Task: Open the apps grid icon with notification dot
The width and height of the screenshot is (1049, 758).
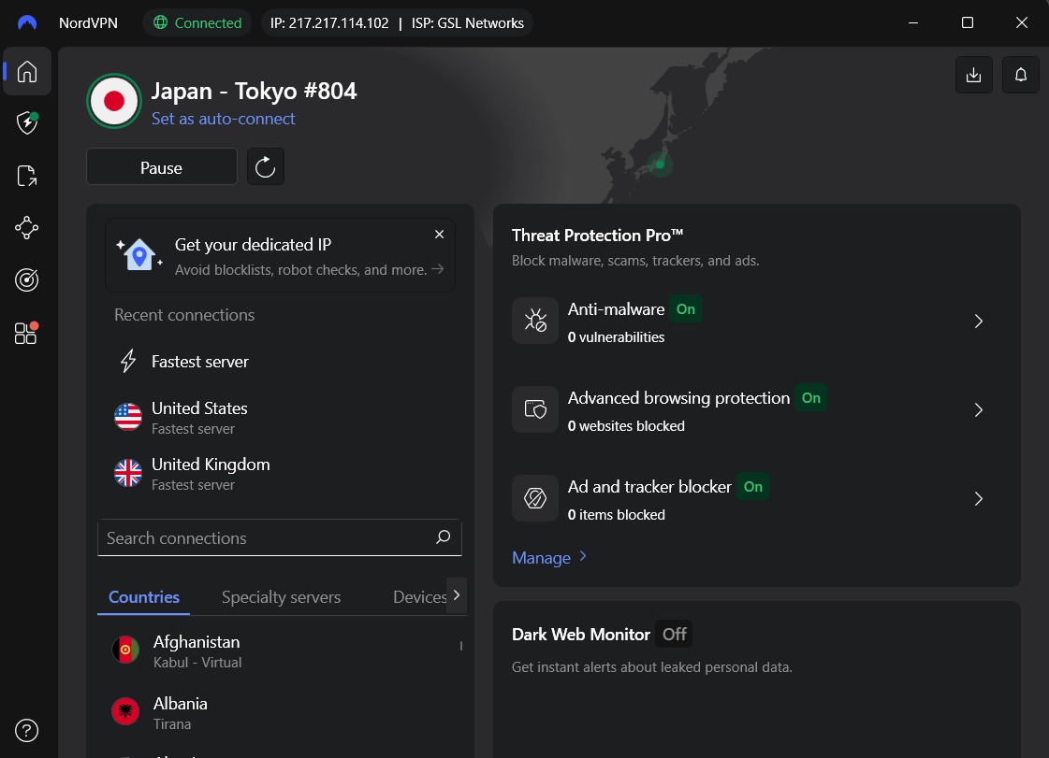Action: coord(27,332)
